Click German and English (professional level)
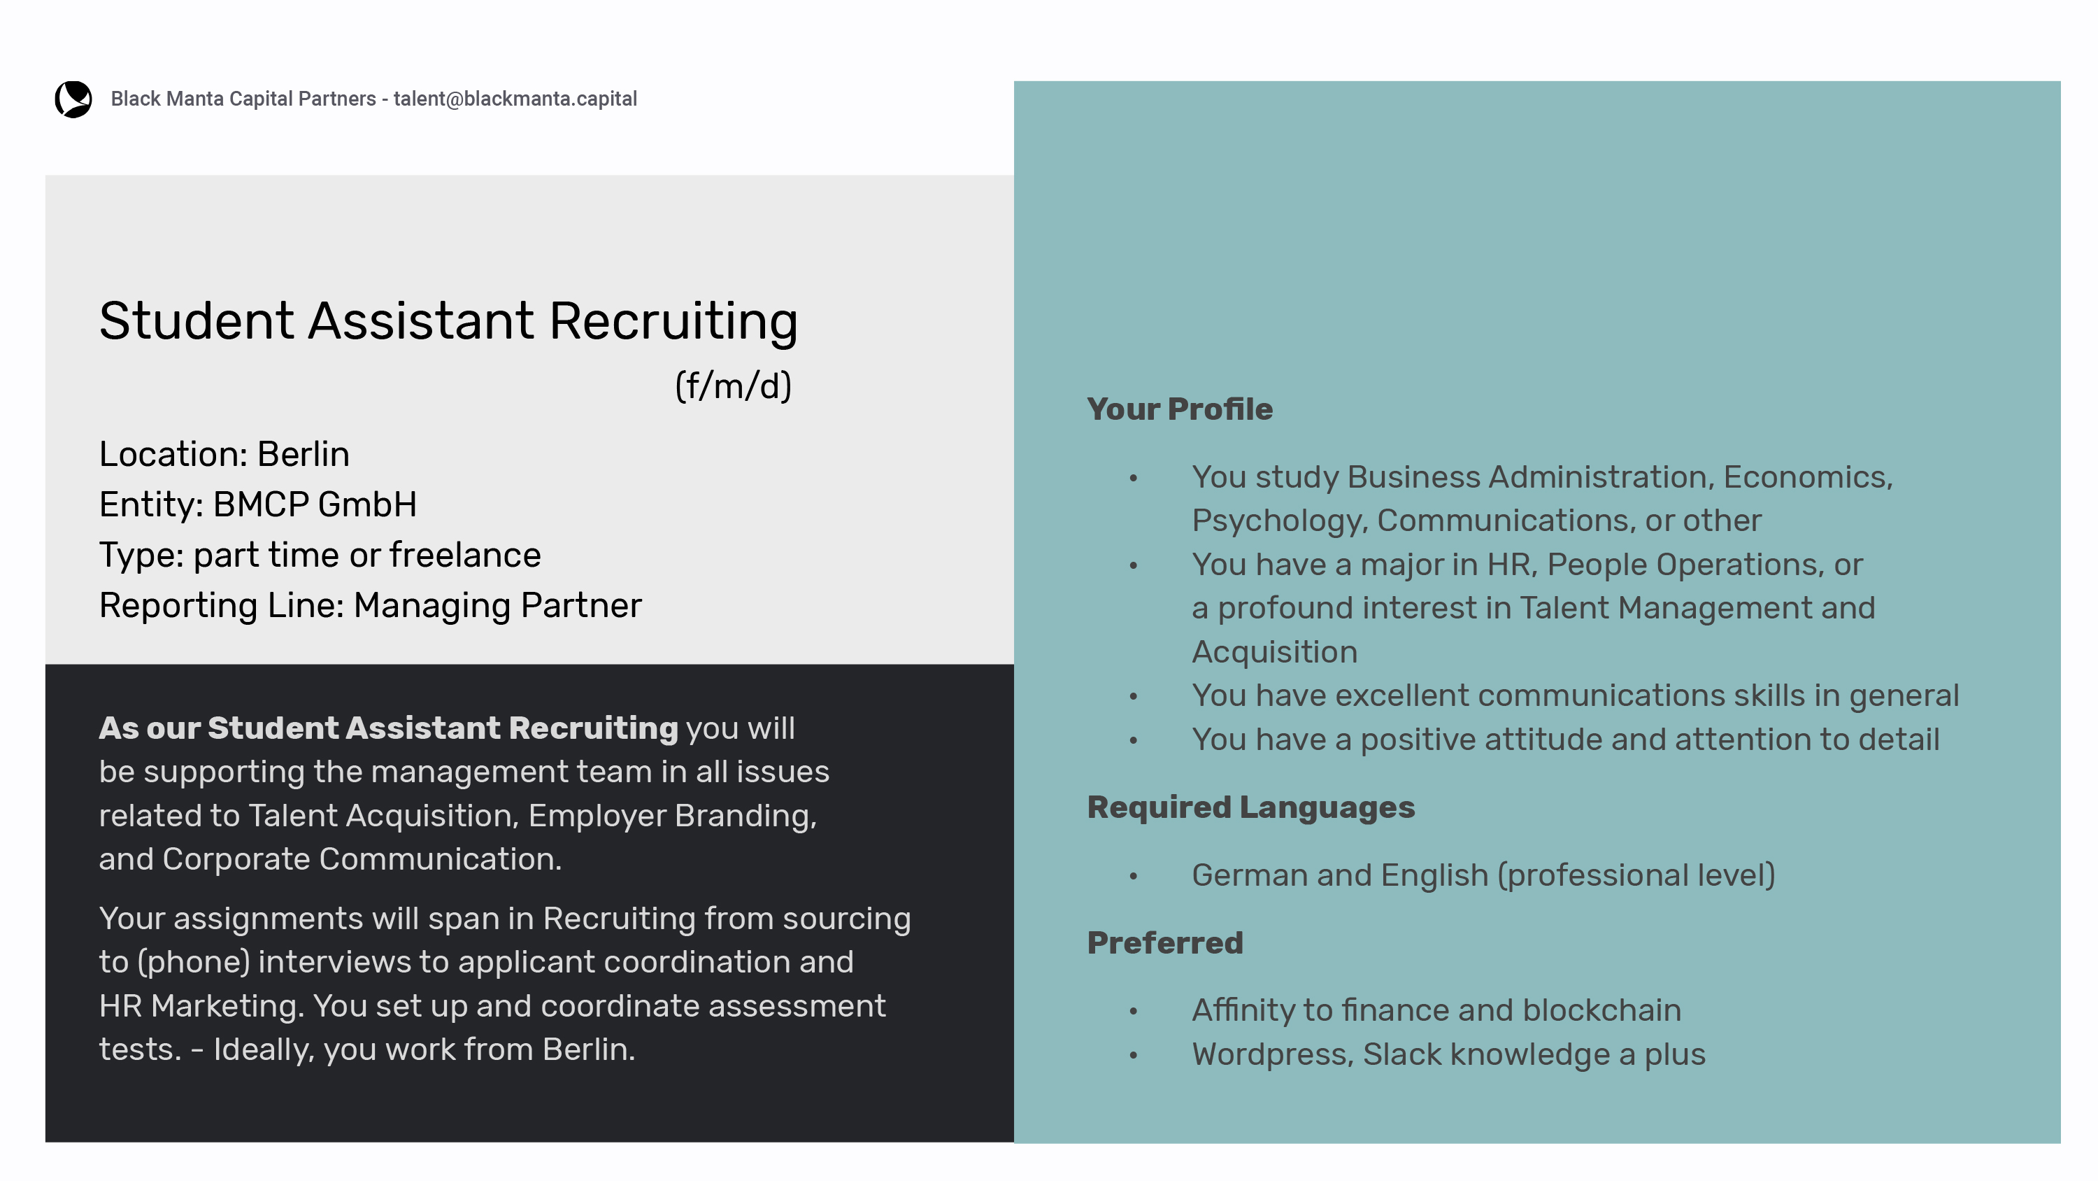Viewport: 2098px width, 1181px height. [1483, 875]
